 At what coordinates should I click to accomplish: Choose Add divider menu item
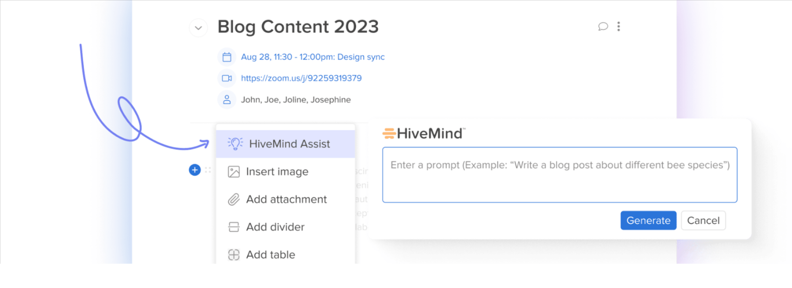click(286, 227)
